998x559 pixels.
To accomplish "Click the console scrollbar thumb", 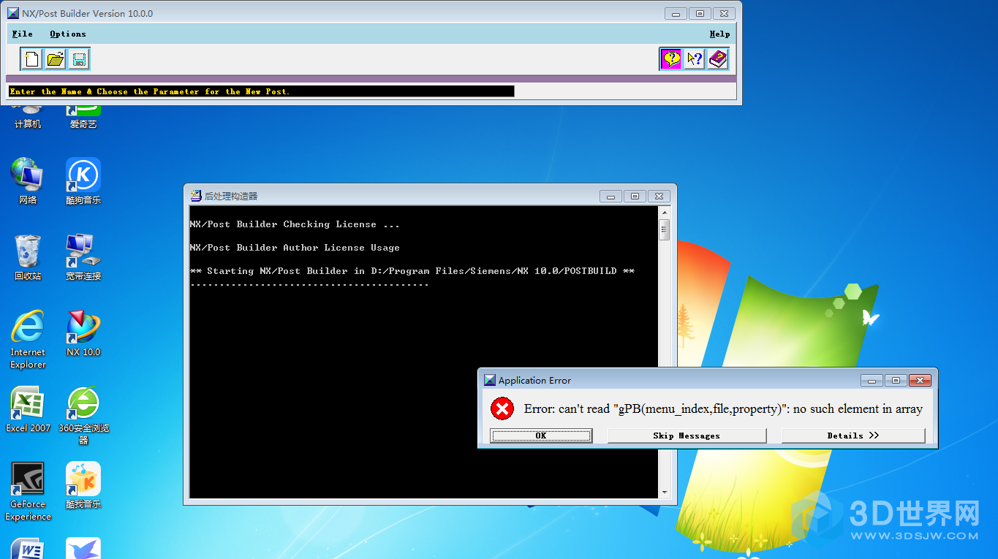I will [x=664, y=230].
